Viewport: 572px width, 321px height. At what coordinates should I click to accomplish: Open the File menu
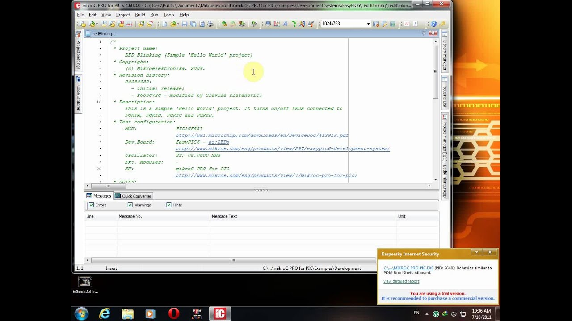pyautogui.click(x=80, y=15)
